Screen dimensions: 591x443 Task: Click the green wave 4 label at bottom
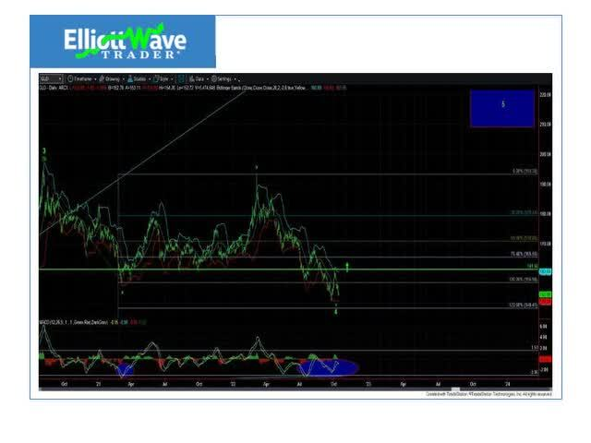[x=336, y=311]
